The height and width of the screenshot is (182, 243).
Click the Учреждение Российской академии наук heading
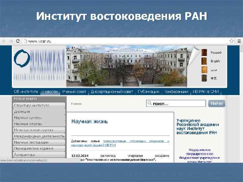tap(197, 127)
